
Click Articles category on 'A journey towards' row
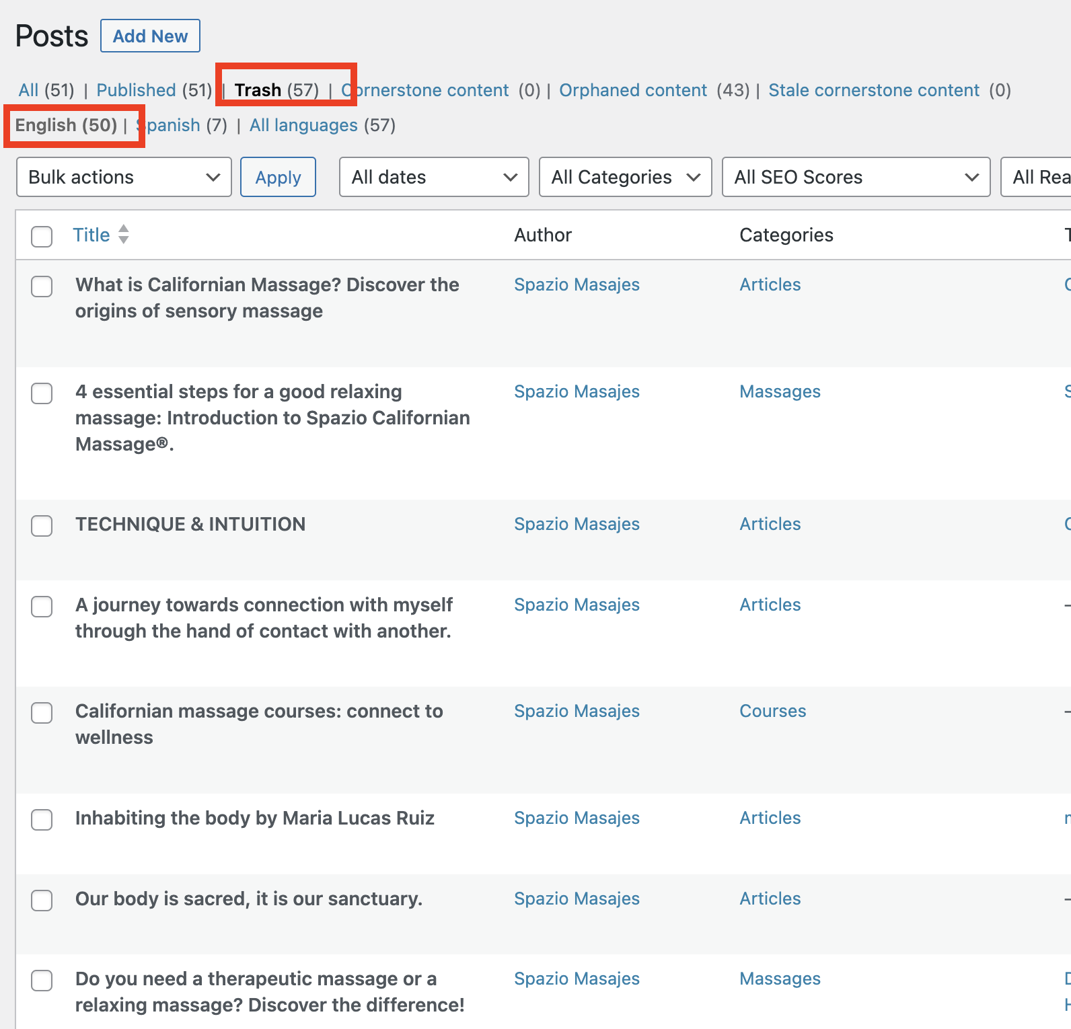point(770,605)
